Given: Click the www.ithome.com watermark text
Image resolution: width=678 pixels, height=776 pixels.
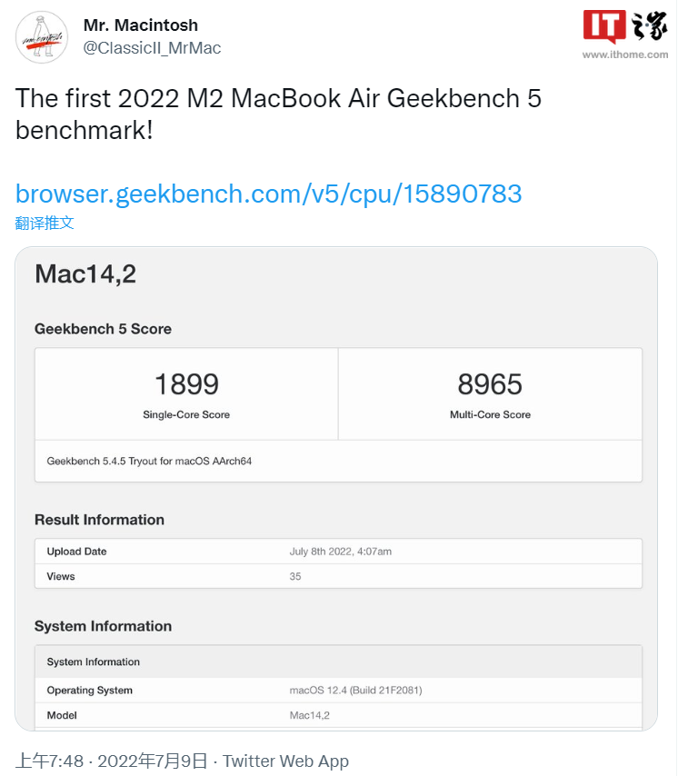Looking at the screenshot, I should [625, 55].
